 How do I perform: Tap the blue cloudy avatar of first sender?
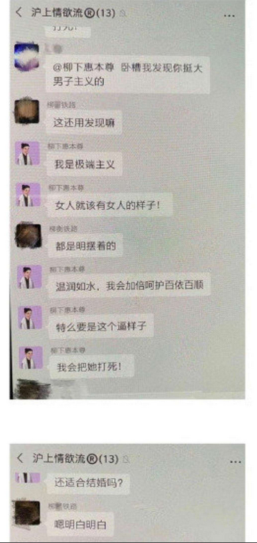[x=26, y=55]
